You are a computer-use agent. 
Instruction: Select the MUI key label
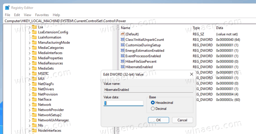pyautogui.click(x=41, y=79)
